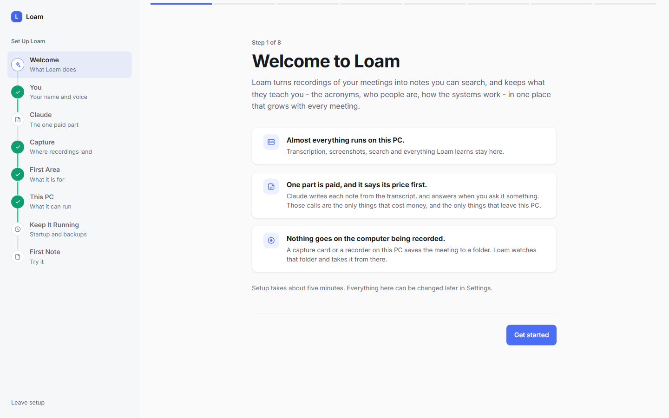
Task: Click the green checkmark beside Capture
Action: click(18, 147)
